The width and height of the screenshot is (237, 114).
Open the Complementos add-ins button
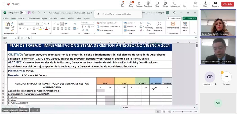[173, 25]
